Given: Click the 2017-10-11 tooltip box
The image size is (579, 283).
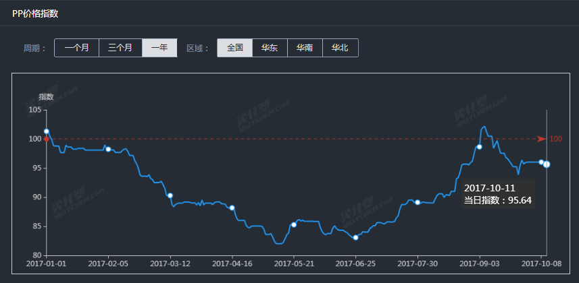Looking at the screenshot, I should [x=498, y=194].
